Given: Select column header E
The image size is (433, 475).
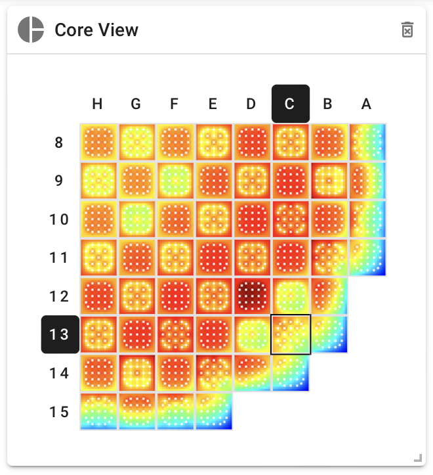Looking at the screenshot, I should pyautogui.click(x=213, y=104).
